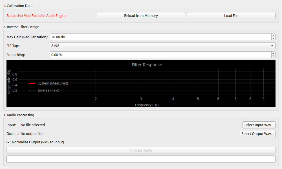Click the Load File button
The height and width of the screenshot is (169, 282).
click(231, 16)
